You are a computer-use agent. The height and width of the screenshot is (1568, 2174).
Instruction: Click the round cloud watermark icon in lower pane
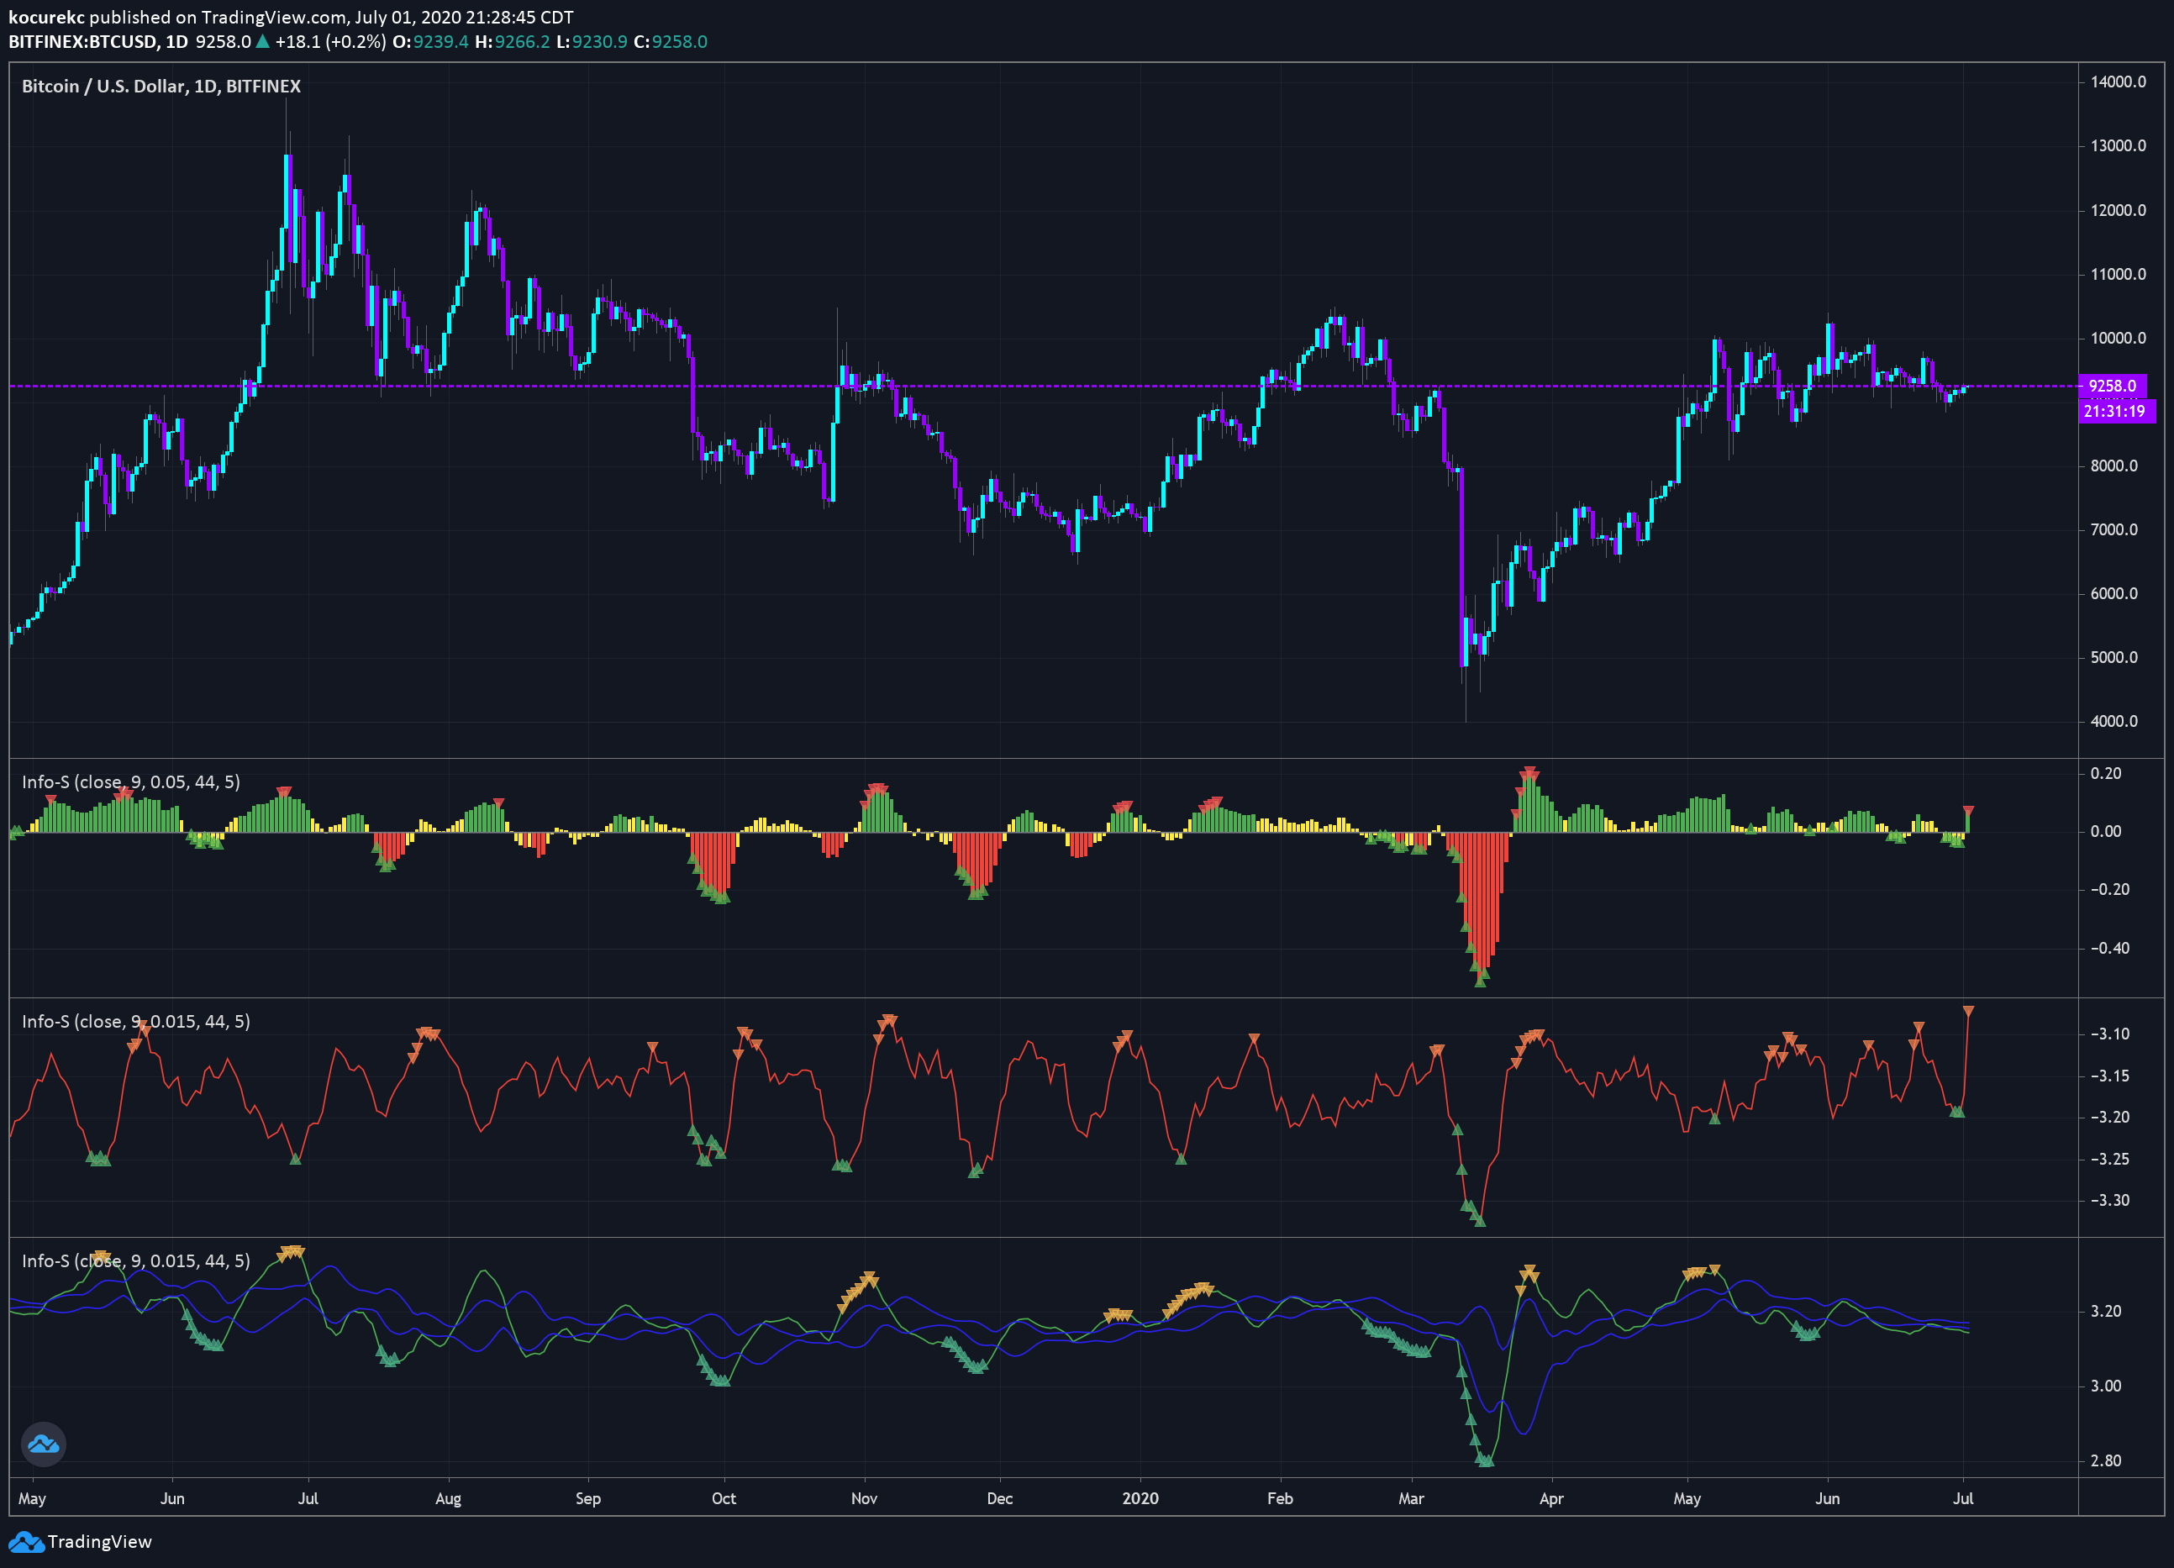[x=43, y=1444]
